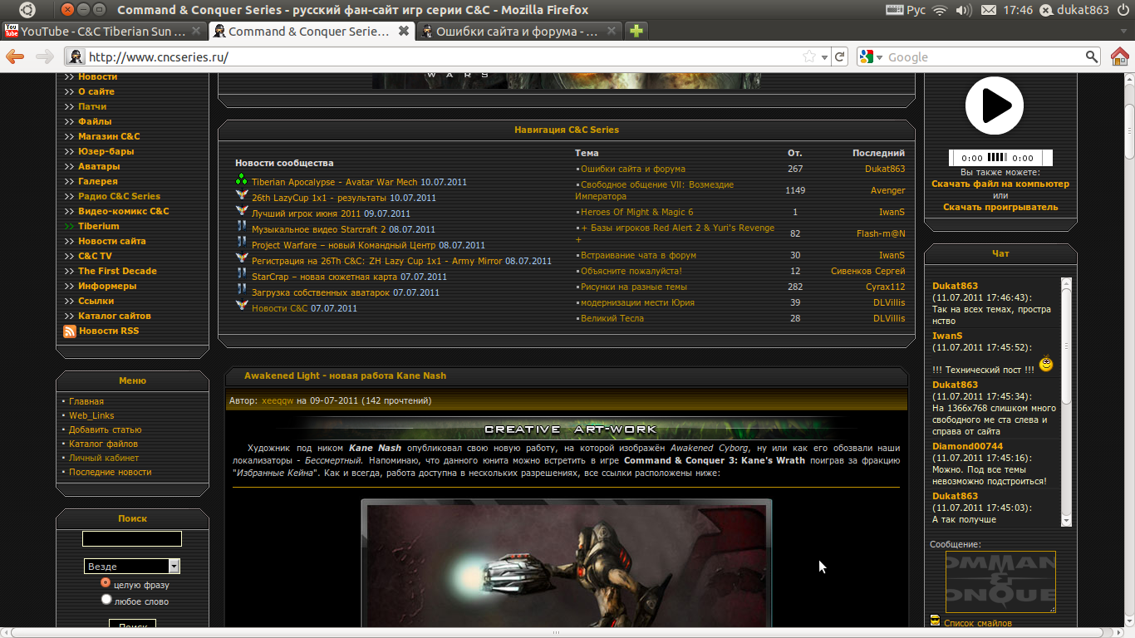The height and width of the screenshot is (638, 1135).
Task: Open the URL history dropdown arrow
Action: [x=824, y=57]
